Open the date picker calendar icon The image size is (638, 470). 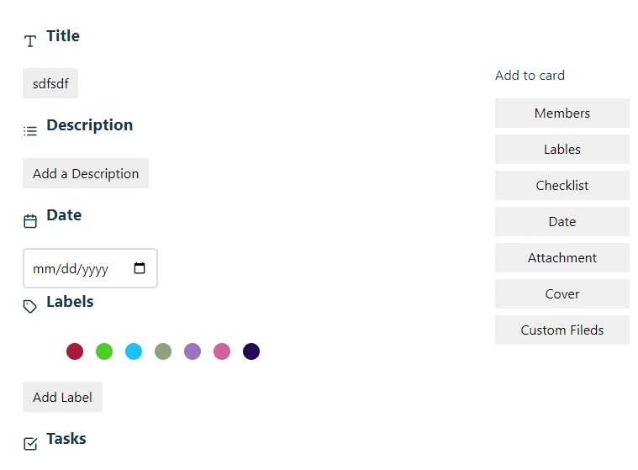[140, 269]
